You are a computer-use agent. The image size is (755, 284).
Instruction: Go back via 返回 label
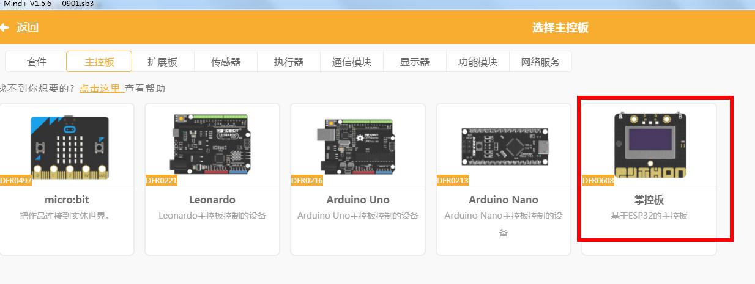coord(28,27)
